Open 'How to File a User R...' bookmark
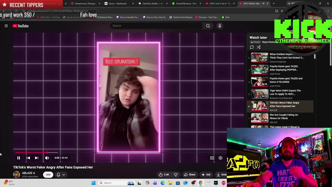This screenshot has height=187, width=332. pos(154,17)
